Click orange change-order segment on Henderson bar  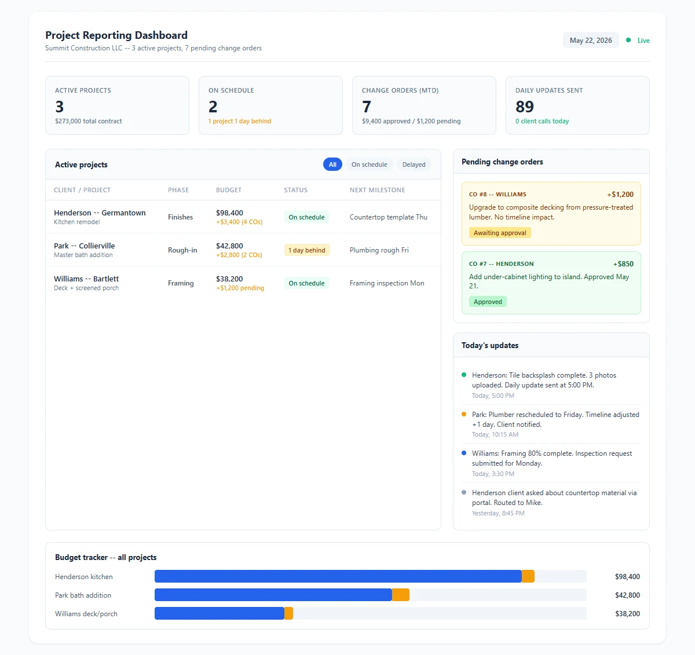[x=528, y=576]
